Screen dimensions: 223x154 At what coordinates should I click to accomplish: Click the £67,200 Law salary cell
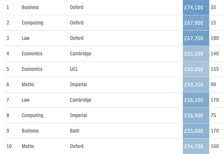point(196,38)
